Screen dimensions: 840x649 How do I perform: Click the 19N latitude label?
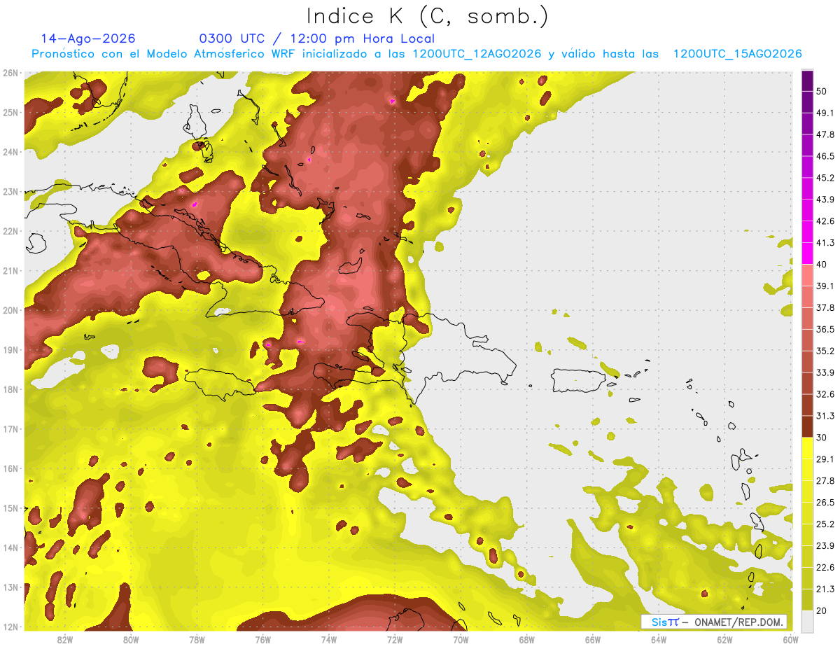(10, 349)
